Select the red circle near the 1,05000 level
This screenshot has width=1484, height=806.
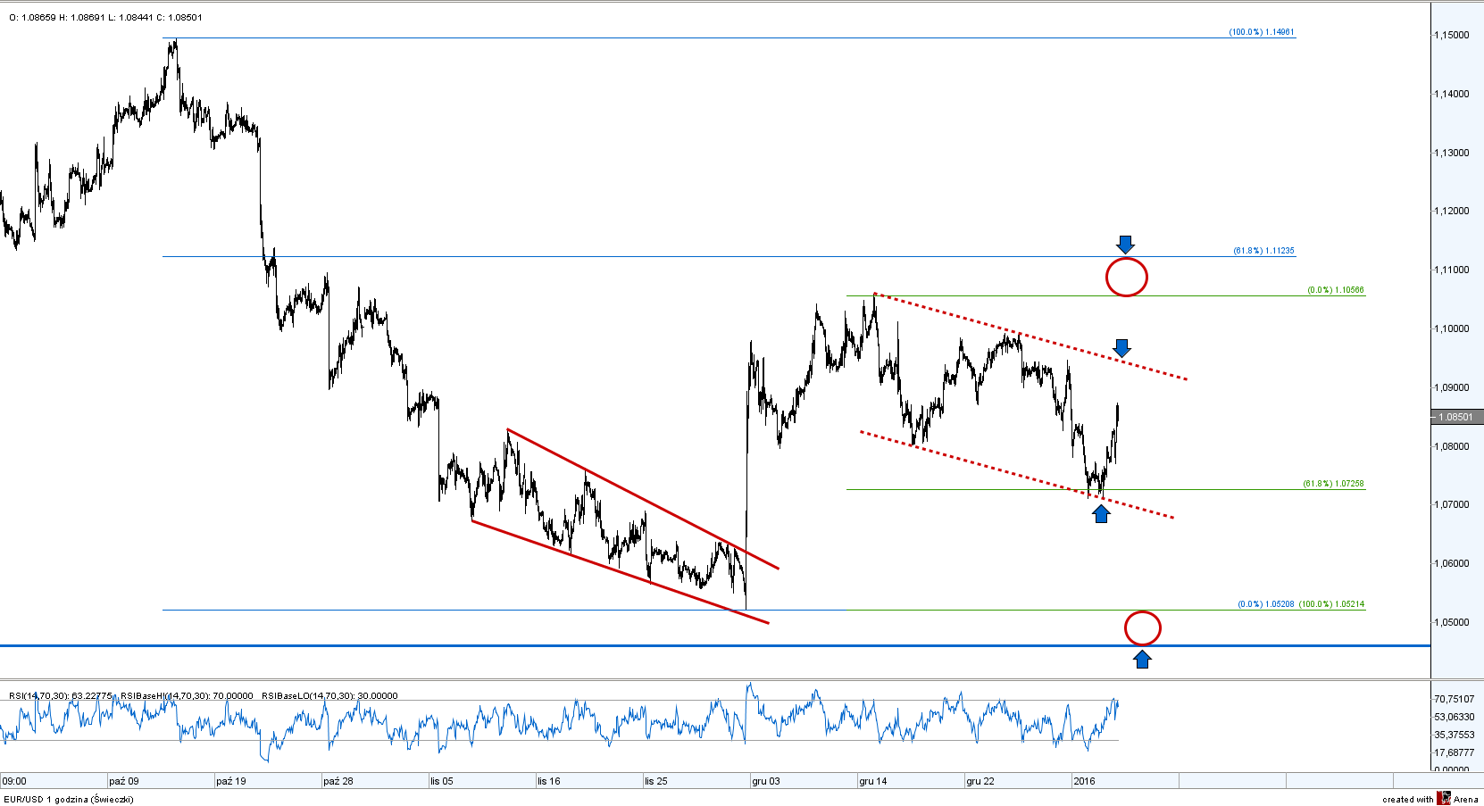tap(1143, 628)
